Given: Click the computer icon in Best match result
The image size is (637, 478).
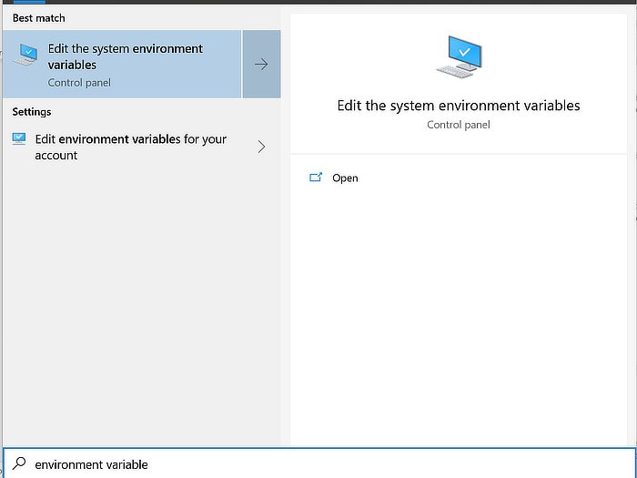Looking at the screenshot, I should (x=25, y=55).
